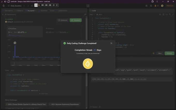Click the icon left of Run
This screenshot has height=110, width=176.
(153, 53)
